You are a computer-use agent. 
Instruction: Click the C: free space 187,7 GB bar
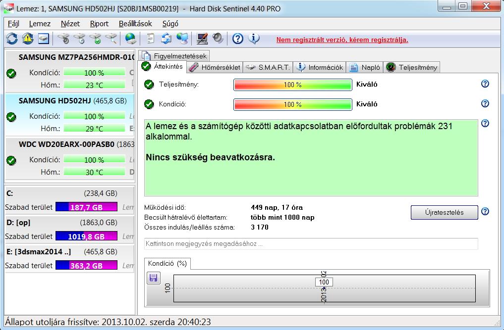point(86,207)
